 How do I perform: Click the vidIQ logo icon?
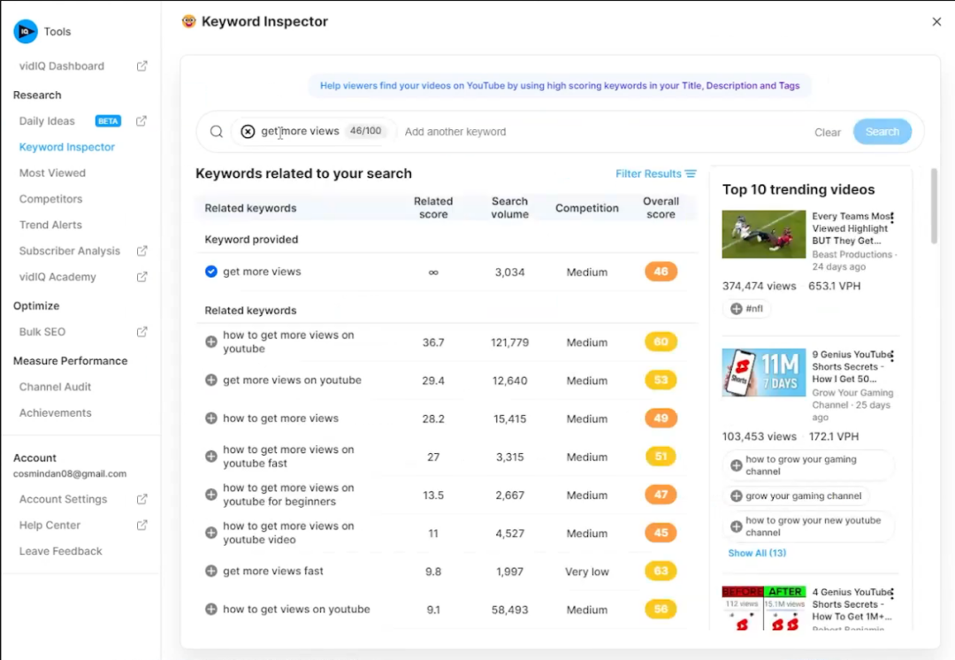coord(26,32)
